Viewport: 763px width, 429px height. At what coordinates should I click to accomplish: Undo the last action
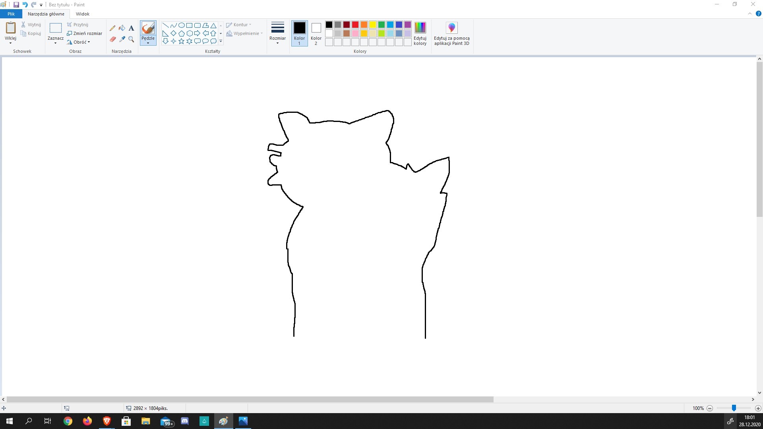click(x=25, y=5)
